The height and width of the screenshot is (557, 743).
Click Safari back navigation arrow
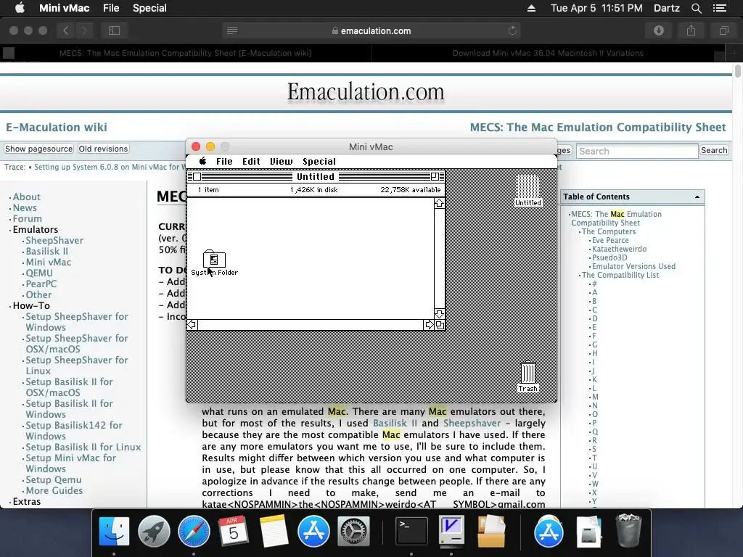[x=66, y=30]
